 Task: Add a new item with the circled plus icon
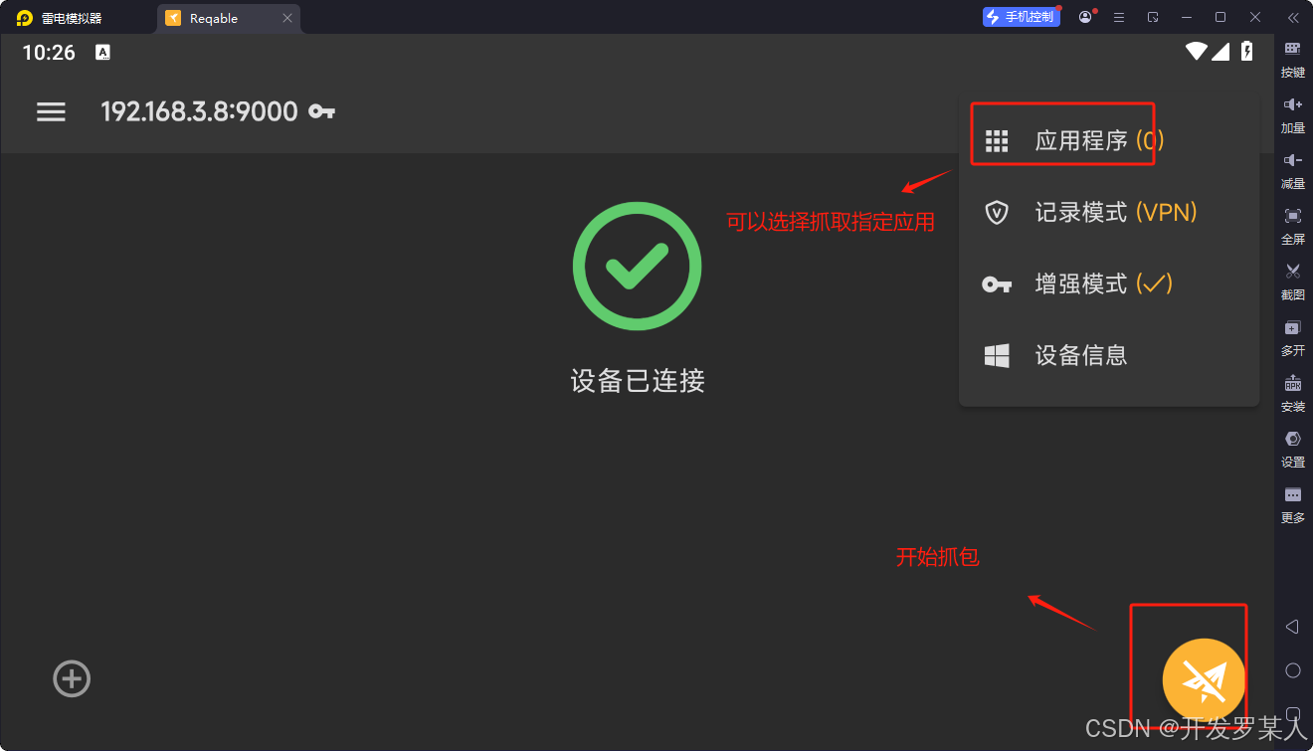(72, 678)
